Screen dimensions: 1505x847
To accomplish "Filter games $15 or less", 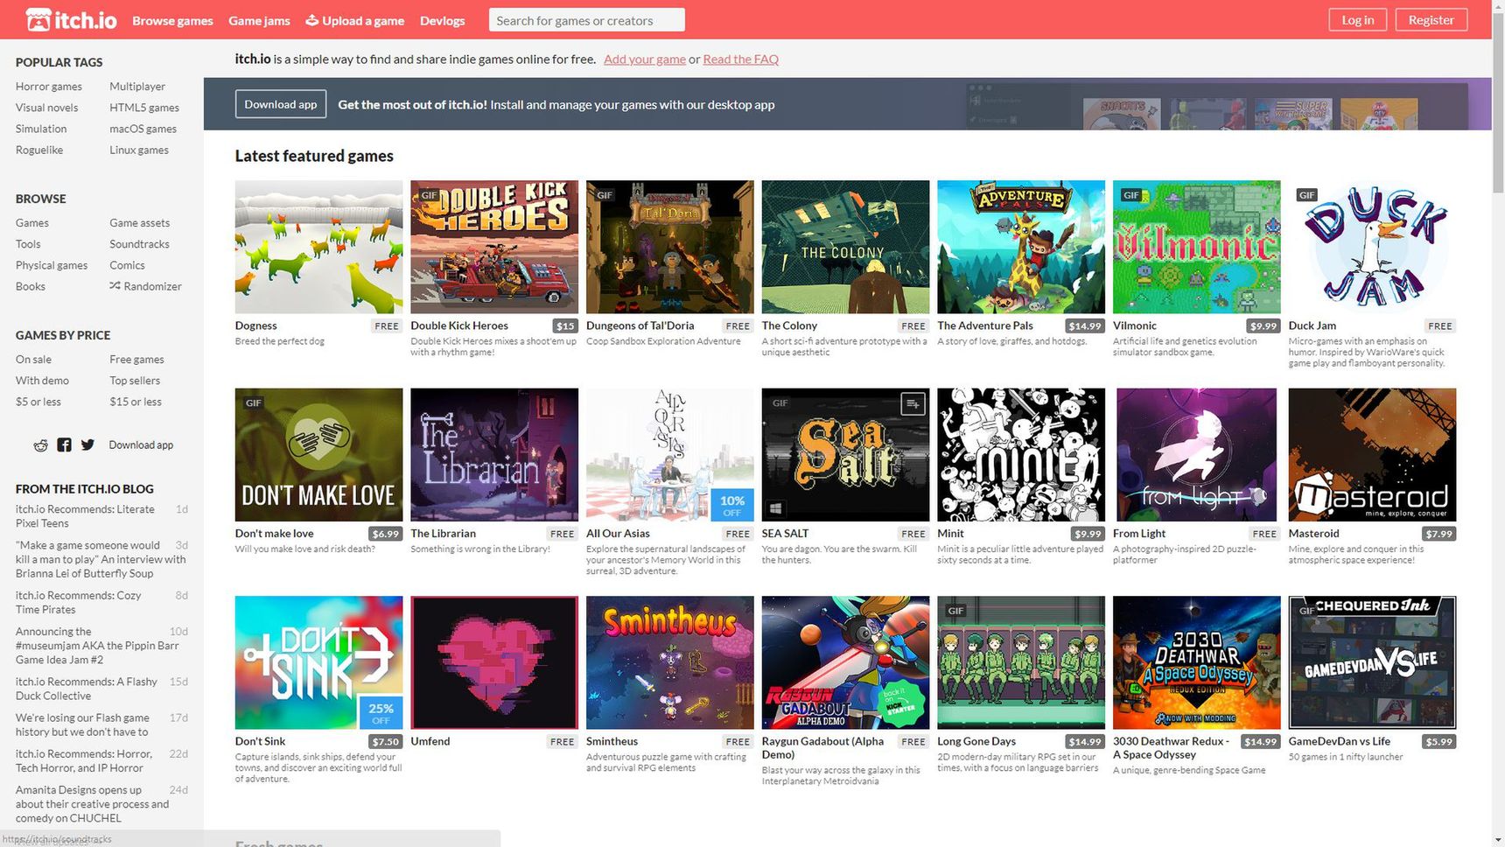I will (136, 402).
